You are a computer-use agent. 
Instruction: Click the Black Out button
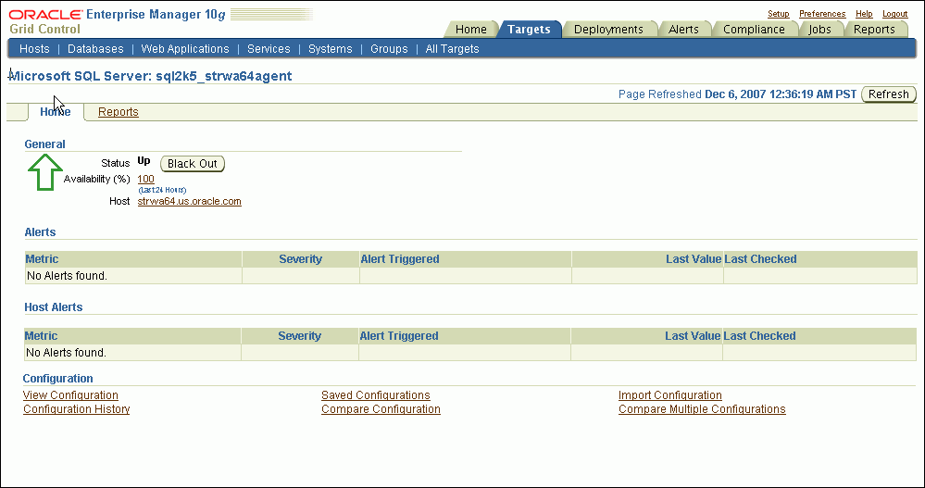193,164
